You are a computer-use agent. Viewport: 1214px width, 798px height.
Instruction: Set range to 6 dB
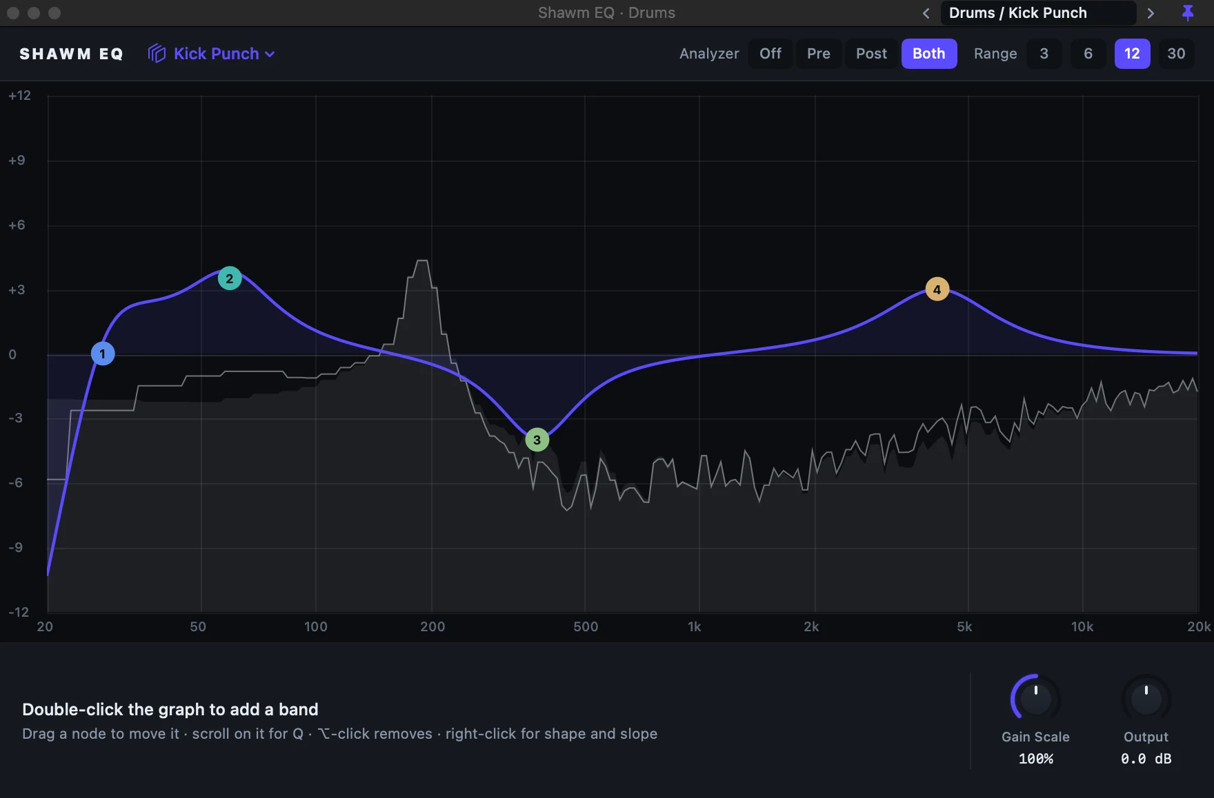click(x=1088, y=54)
